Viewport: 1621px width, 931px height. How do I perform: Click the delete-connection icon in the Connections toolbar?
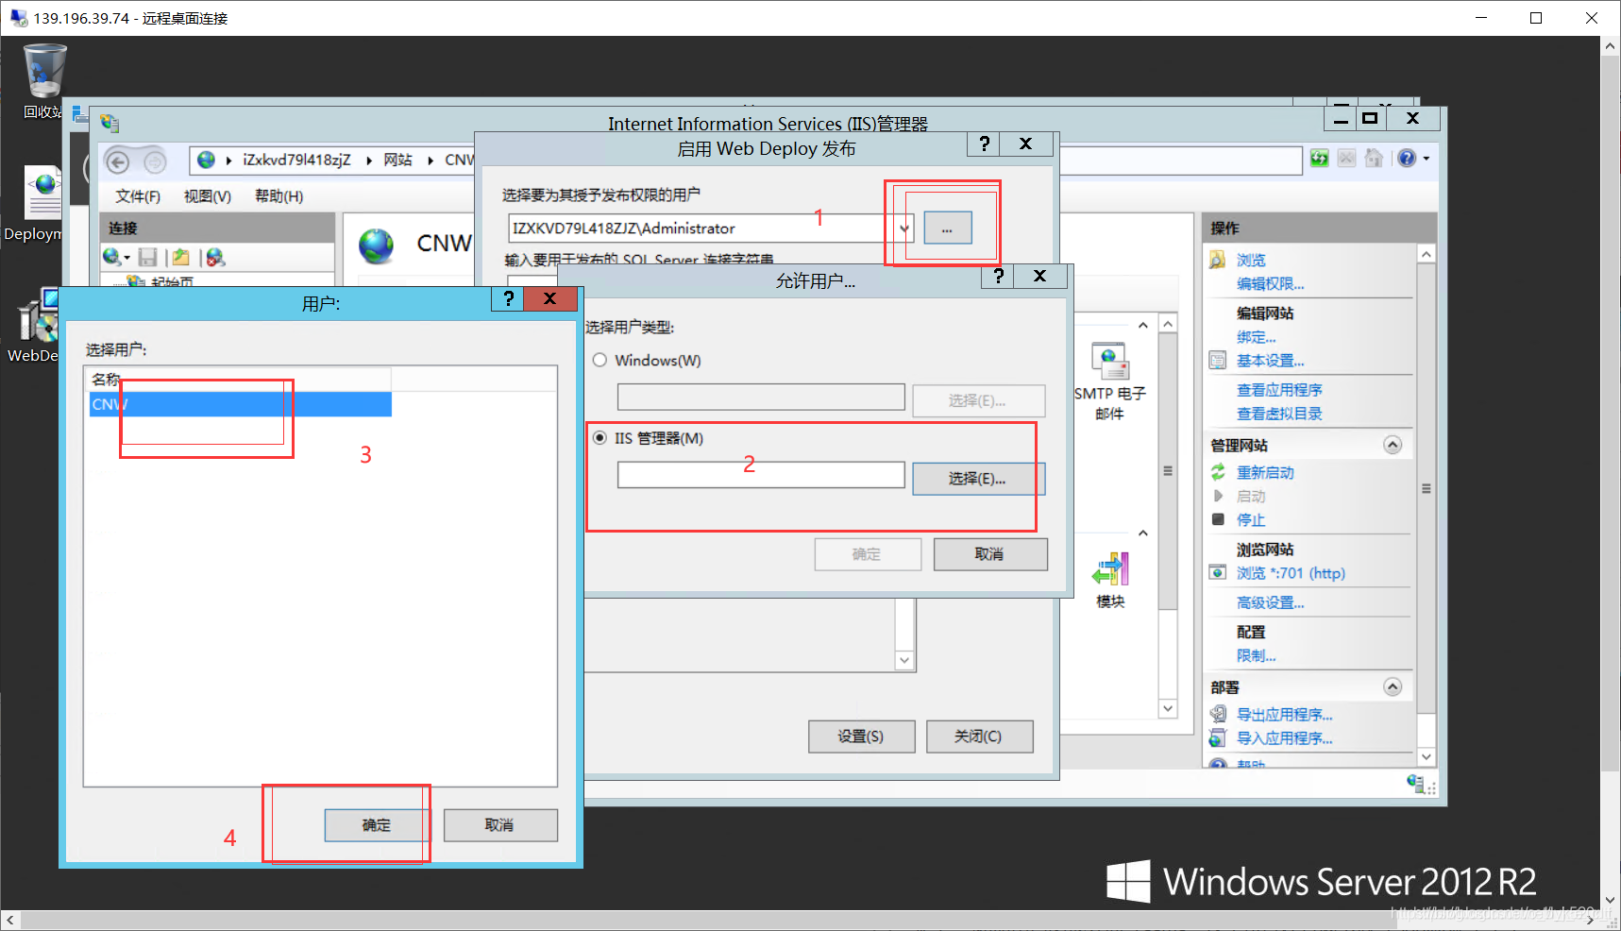(215, 257)
